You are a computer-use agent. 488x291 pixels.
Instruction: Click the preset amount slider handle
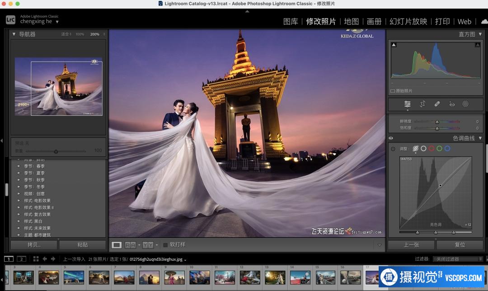pyautogui.click(x=56, y=151)
